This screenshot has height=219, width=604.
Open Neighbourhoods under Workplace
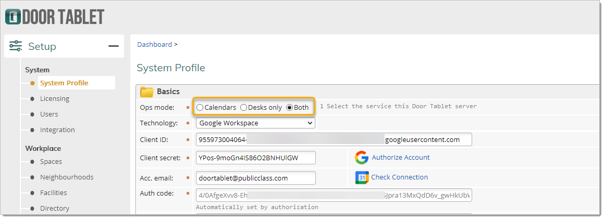[x=67, y=177]
